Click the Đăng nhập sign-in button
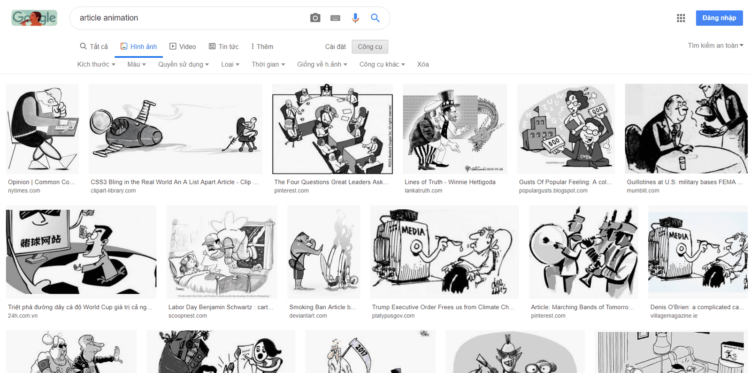 pyautogui.click(x=719, y=18)
